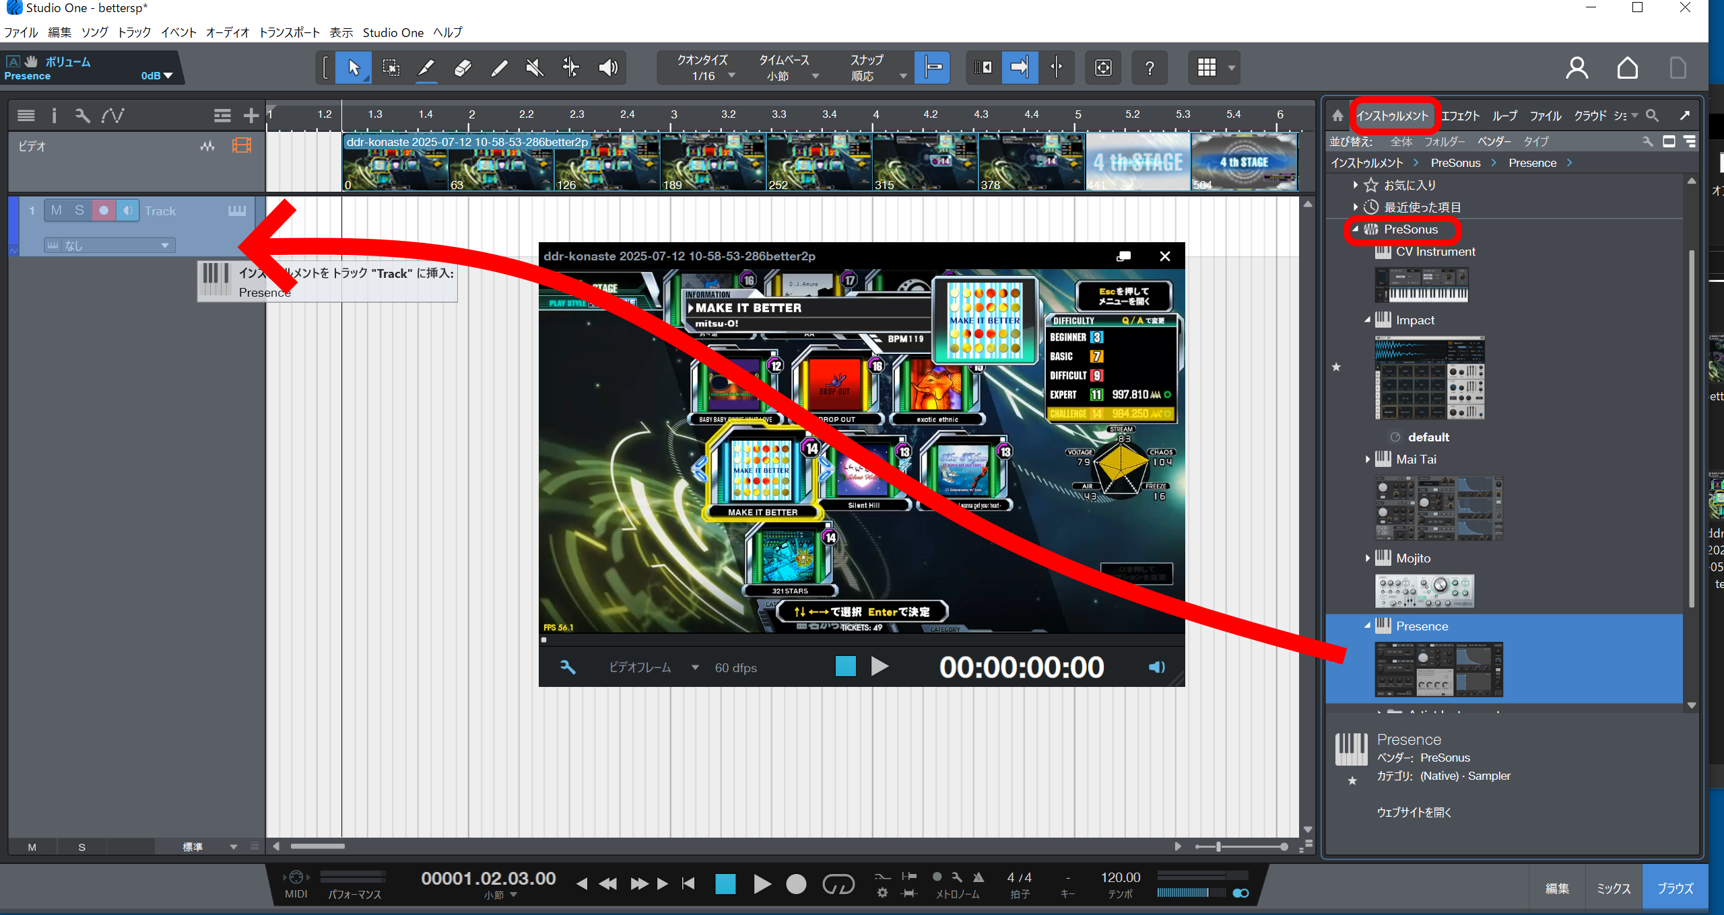Click the Impact instrument thumbnail
The image size is (1724, 915).
point(1429,378)
